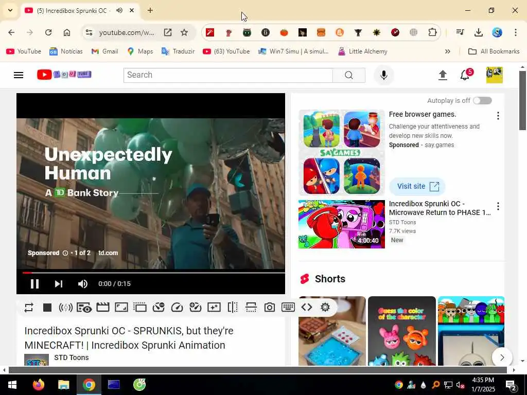
Task: Click the YouTube logo
Action: coord(64,75)
